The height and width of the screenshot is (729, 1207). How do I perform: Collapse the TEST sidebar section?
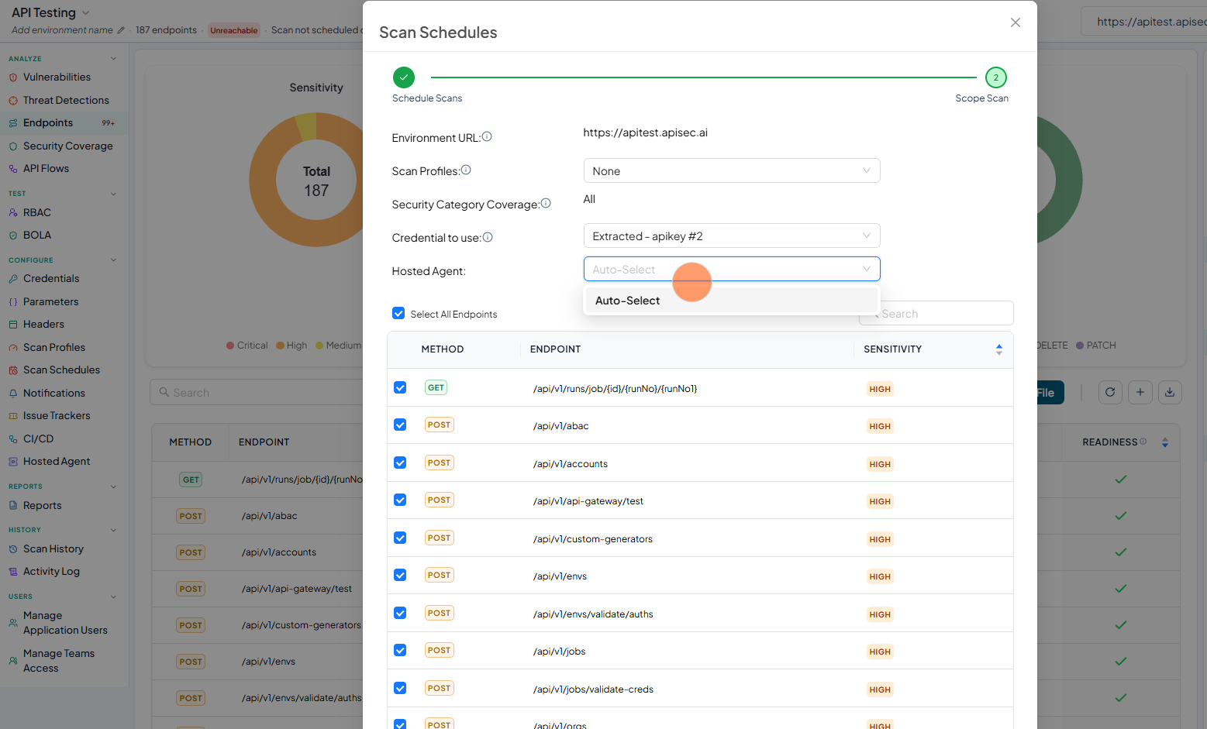[113, 194]
